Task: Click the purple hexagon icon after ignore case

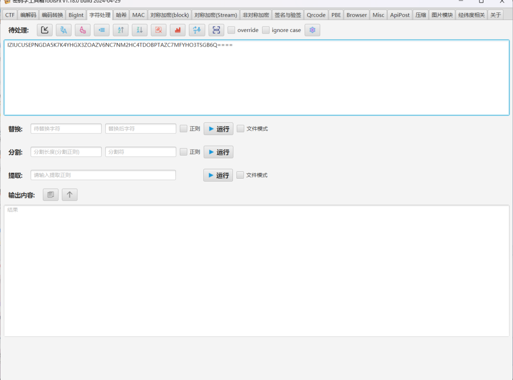Action: pyautogui.click(x=312, y=30)
